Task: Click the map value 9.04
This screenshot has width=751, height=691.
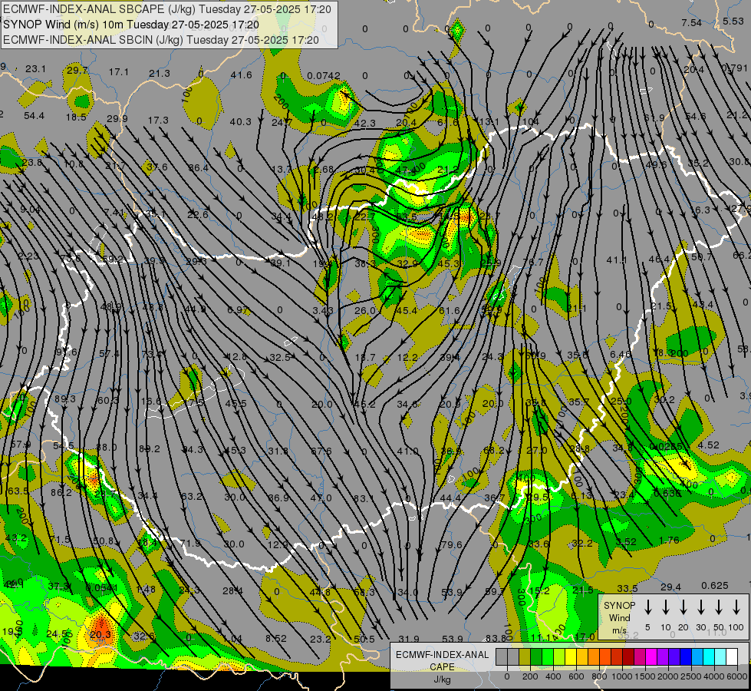Action: click(x=30, y=210)
